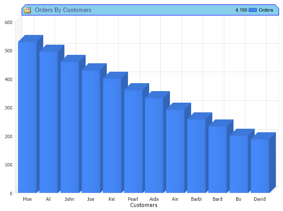Click John's orders bar
The height and width of the screenshot is (211, 283).
[70, 127]
